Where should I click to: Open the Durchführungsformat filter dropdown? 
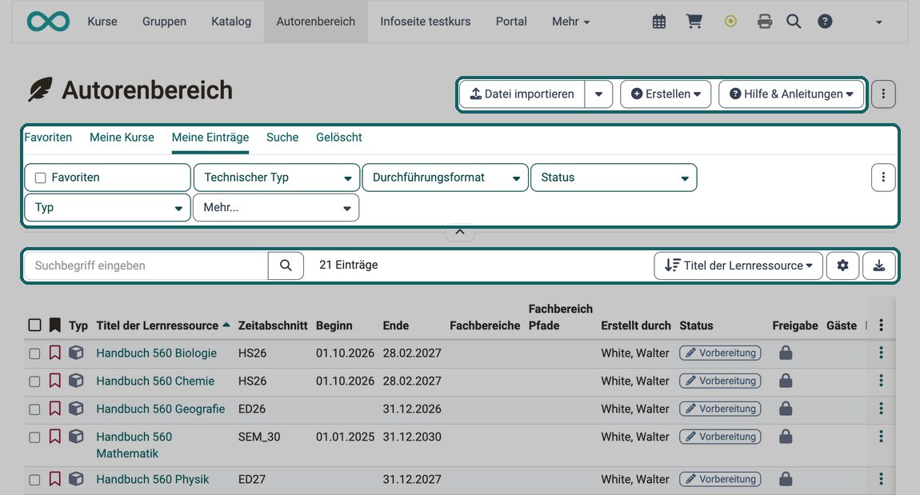coord(446,177)
